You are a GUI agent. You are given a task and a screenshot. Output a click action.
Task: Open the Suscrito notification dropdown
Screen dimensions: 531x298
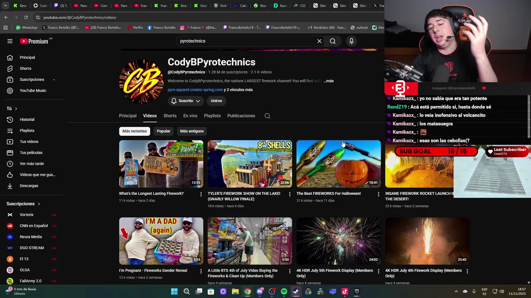click(186, 101)
